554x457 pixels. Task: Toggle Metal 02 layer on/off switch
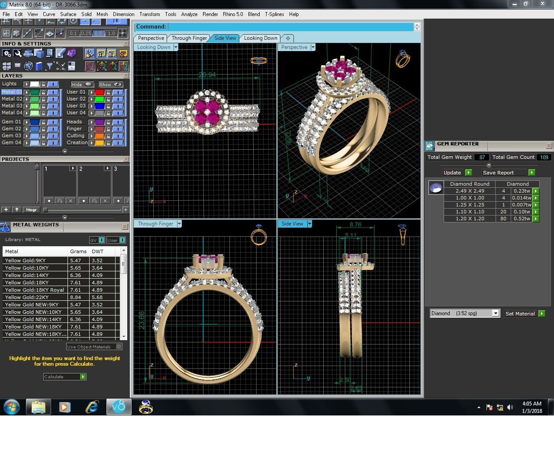pyautogui.click(x=53, y=99)
